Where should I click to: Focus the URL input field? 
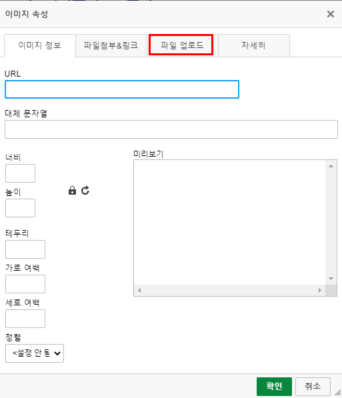pos(122,89)
